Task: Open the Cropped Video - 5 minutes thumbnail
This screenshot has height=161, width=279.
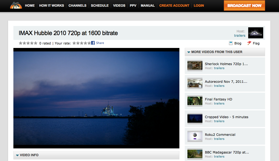Action: point(195,119)
